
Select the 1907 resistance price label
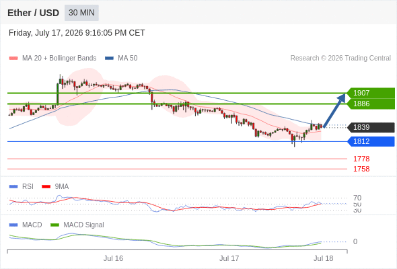(371, 93)
